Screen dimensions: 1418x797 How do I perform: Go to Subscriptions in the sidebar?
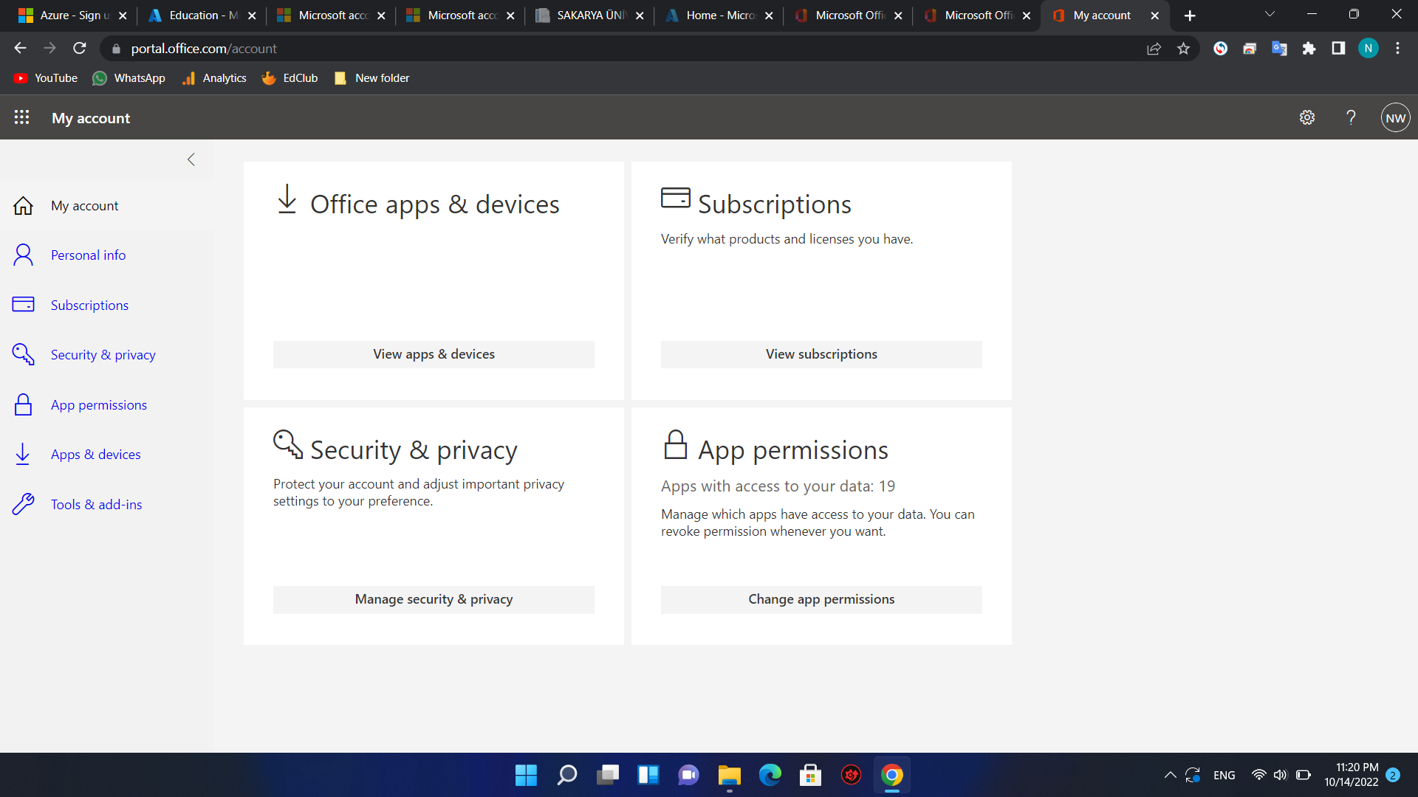point(89,306)
